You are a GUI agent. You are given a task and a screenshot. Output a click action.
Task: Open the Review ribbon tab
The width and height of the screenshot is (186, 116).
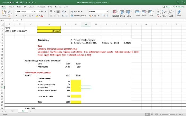tap(58, 7)
